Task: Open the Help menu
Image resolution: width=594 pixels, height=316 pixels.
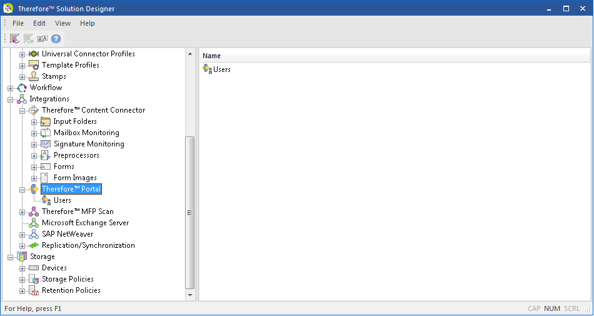Action: 88,23
